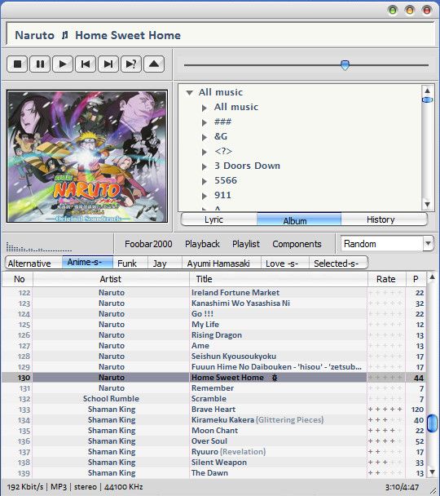Screen dimensions: 440x496
Task: Collapse the top-level All music node
Action: tap(190, 93)
